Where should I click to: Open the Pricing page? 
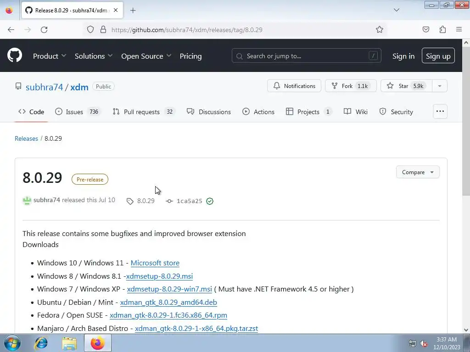pos(190,56)
